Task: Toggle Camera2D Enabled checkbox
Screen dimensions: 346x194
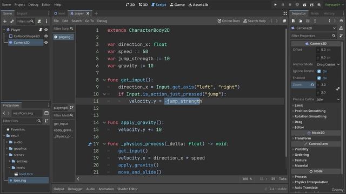Action: [x=319, y=78]
